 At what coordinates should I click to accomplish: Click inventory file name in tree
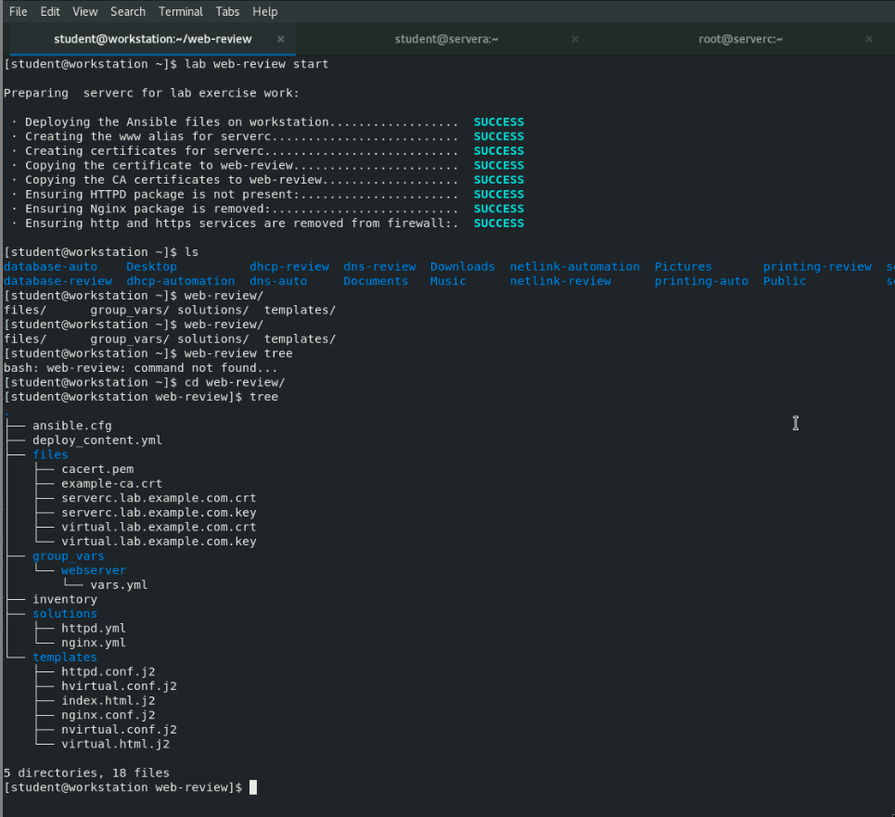(x=65, y=599)
